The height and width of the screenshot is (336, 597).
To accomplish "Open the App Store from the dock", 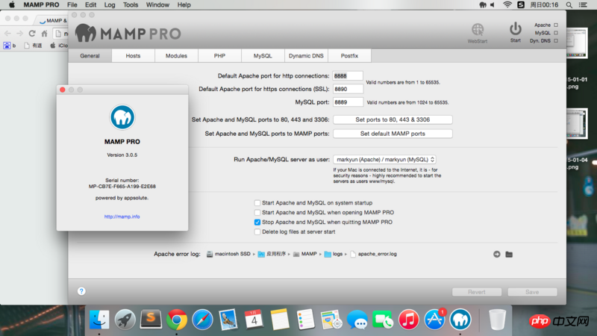I will click(x=434, y=319).
